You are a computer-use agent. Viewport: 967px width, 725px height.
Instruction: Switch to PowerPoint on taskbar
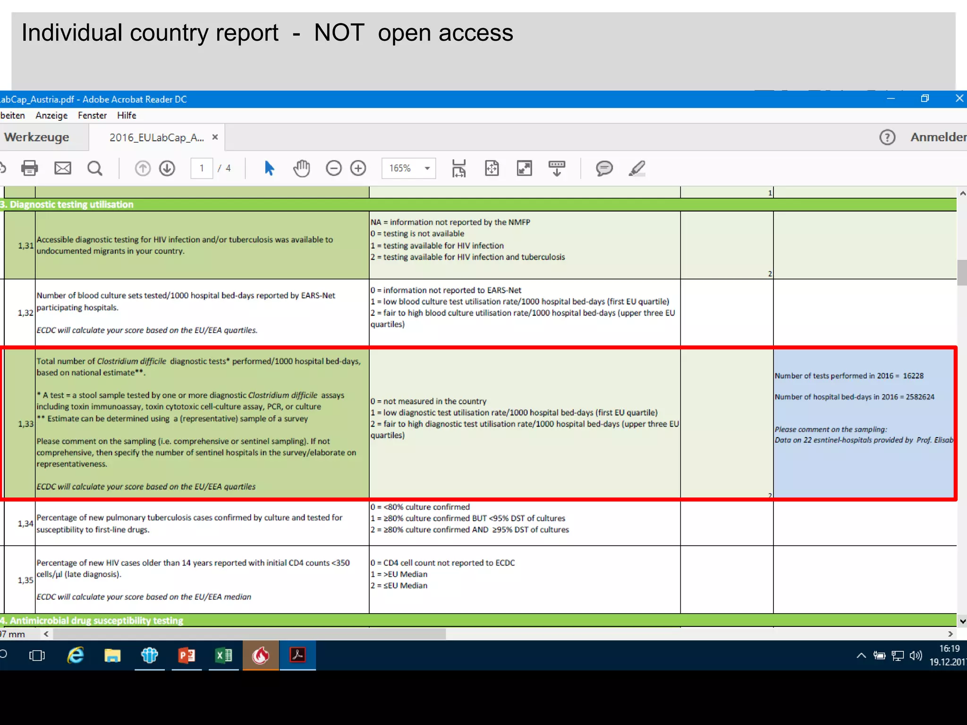(x=187, y=655)
